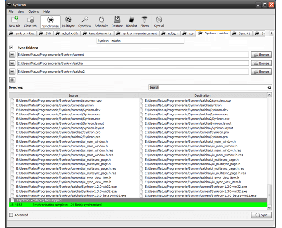The height and width of the screenshot is (228, 282).
Task: Switch to the e,f,g,h tab
Action: click(170, 33)
